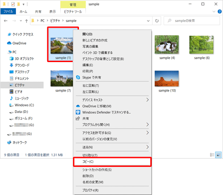The width and height of the screenshot is (223, 195).
Task: Expand the アクセスを許可する(G) submenu
Action: [147, 133]
